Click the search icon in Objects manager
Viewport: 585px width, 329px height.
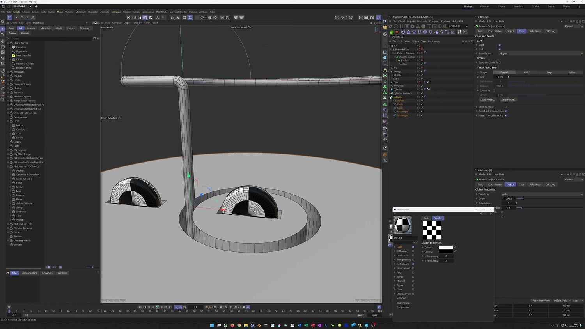coord(463,41)
